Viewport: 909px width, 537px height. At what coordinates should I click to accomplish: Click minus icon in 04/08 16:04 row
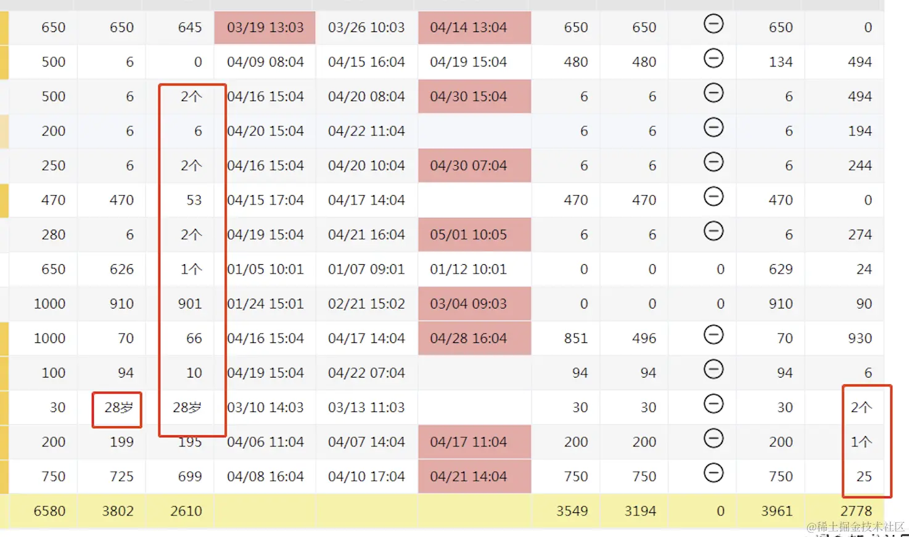pyautogui.click(x=714, y=473)
